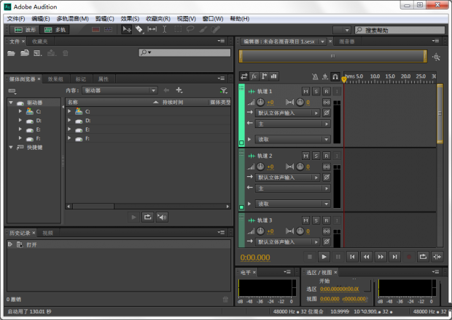The width and height of the screenshot is (452, 320).
Task: Mute track 轨道 2
Action: pyautogui.click(x=306, y=156)
